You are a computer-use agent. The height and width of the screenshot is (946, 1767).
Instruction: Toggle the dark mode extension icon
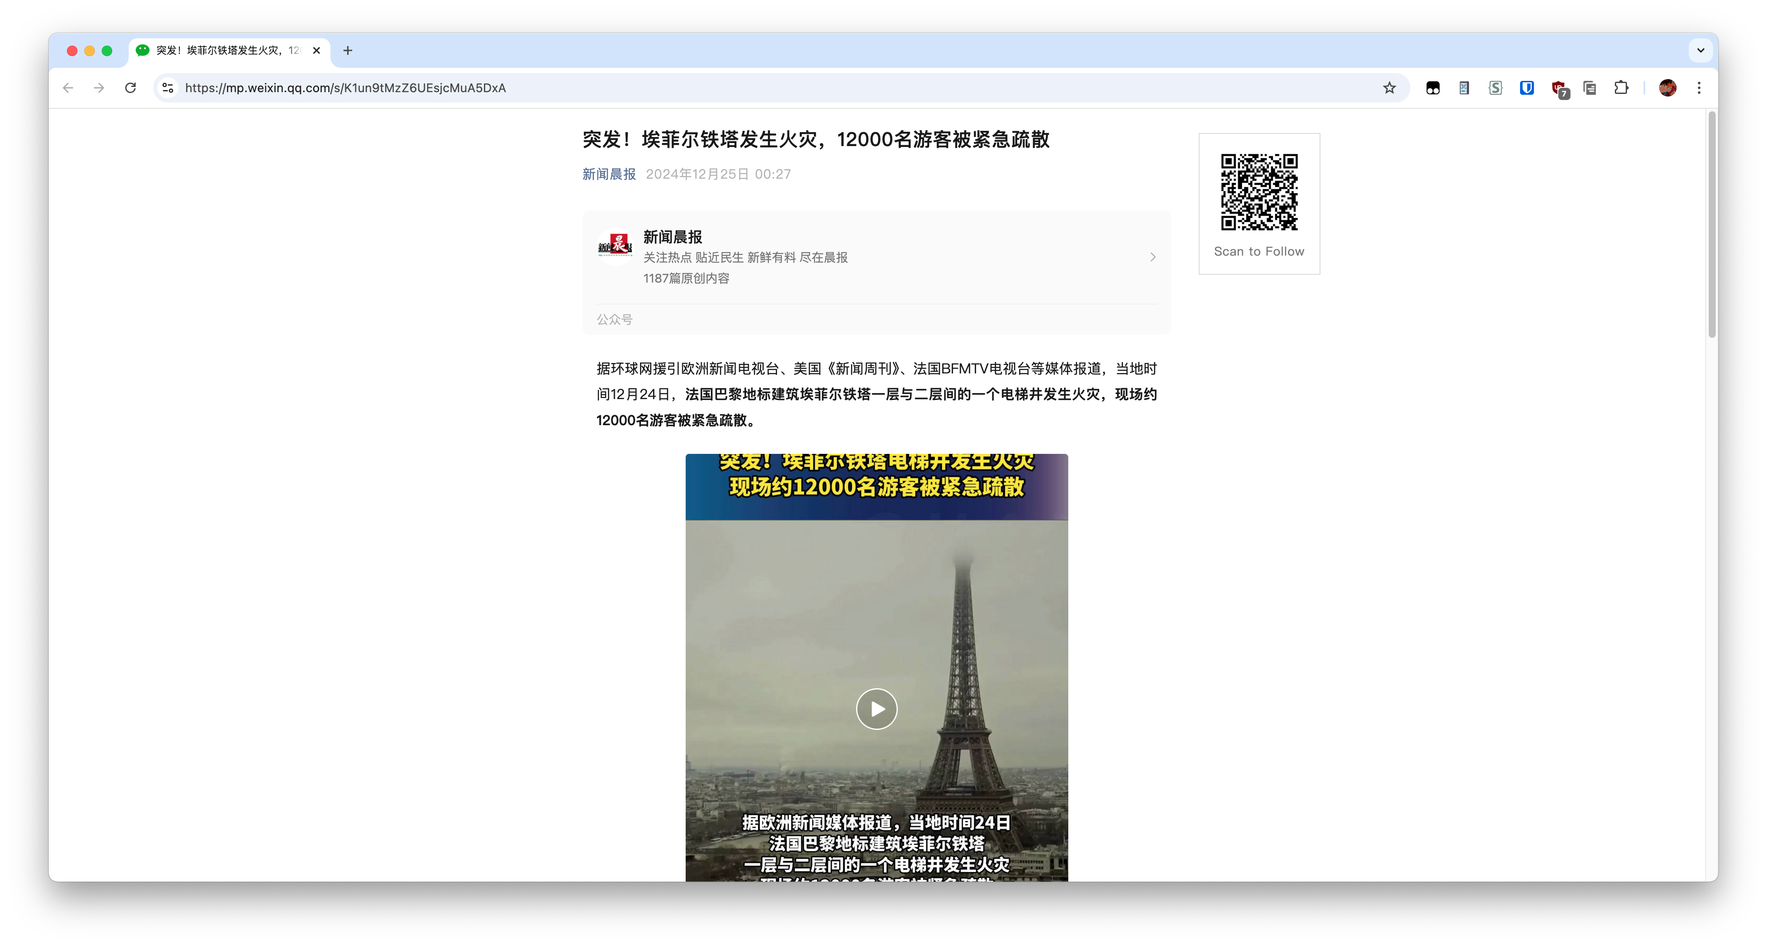tap(1432, 88)
